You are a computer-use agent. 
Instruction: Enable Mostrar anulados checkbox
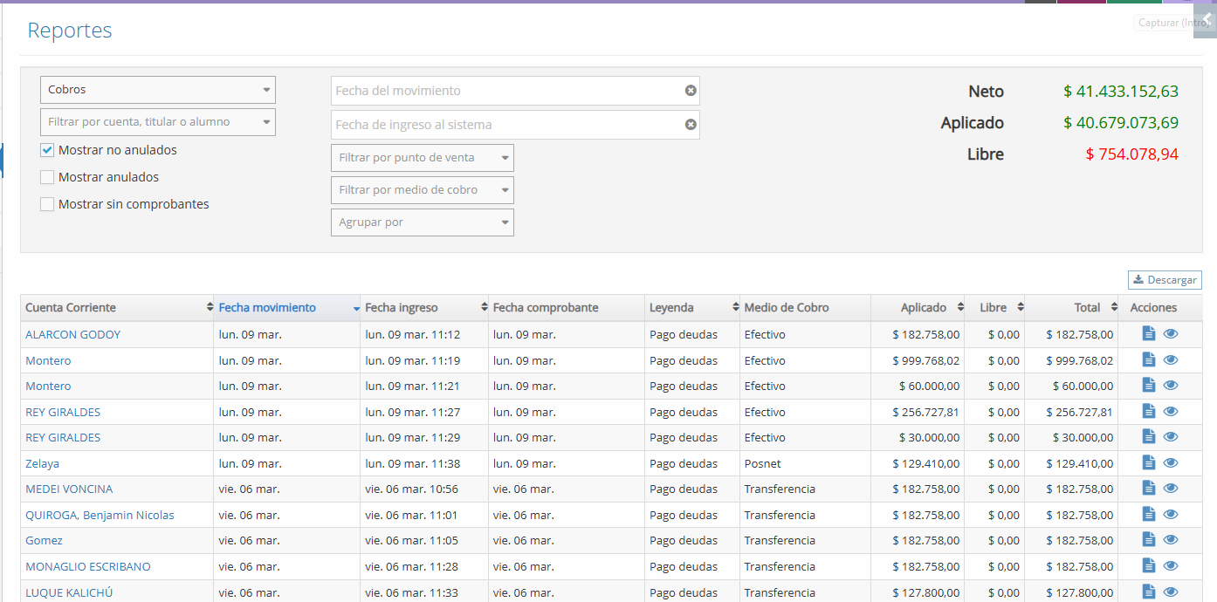click(47, 177)
